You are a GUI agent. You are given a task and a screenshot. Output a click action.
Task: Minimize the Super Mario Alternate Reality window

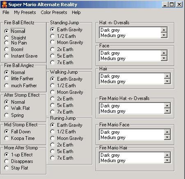tap(165, 5)
